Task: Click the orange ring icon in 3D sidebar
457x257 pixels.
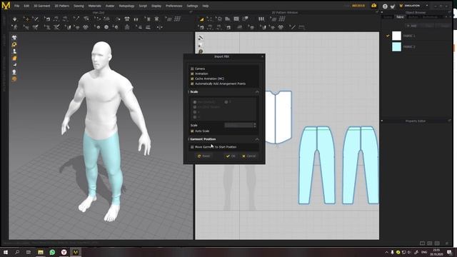Action: click(14, 44)
